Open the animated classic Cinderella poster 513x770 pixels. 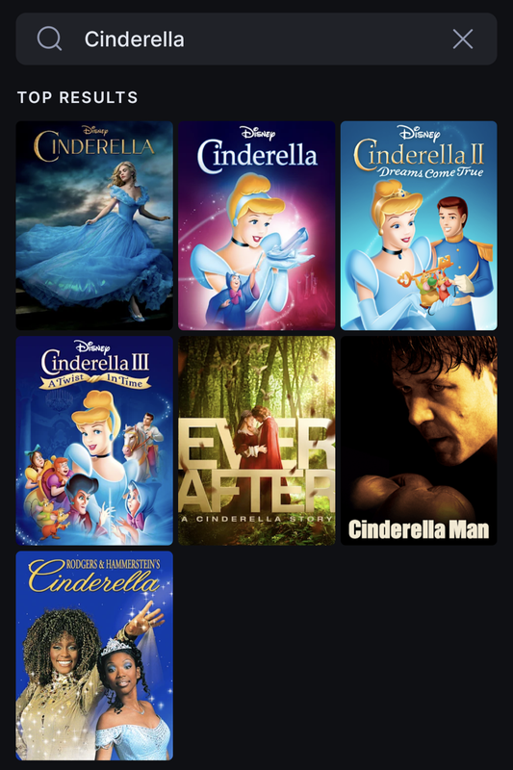tap(256, 225)
